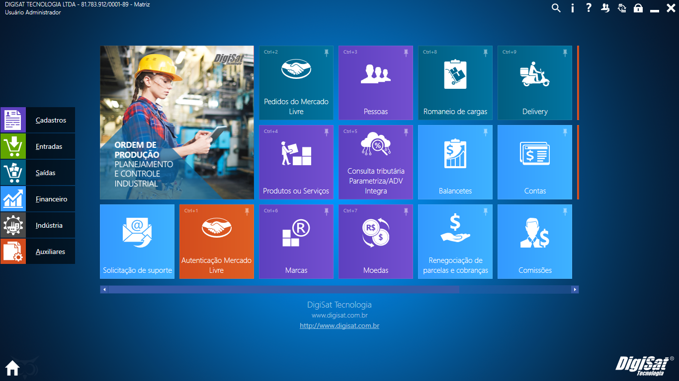
Task: Open Consulta tributária Parametriza/ADV Integra tile
Action: coord(376,162)
